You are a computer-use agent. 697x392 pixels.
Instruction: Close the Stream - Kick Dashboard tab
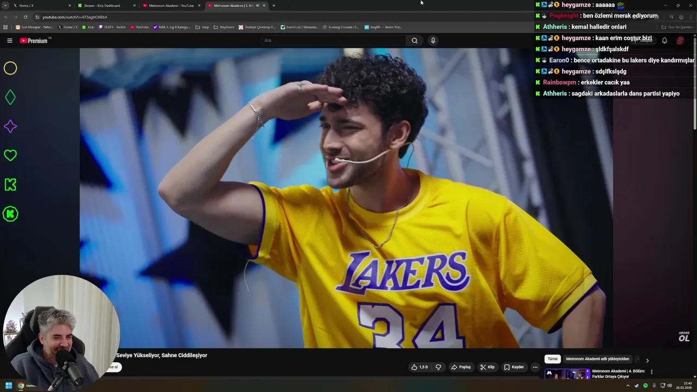click(134, 5)
